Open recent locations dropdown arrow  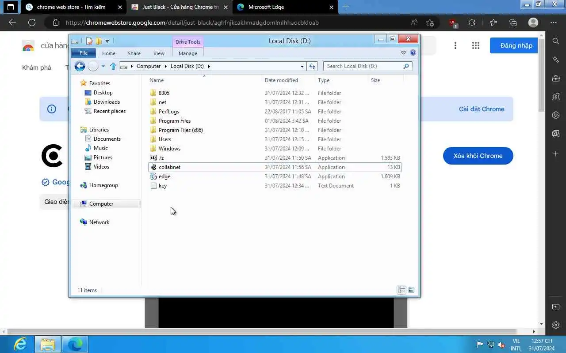(103, 66)
